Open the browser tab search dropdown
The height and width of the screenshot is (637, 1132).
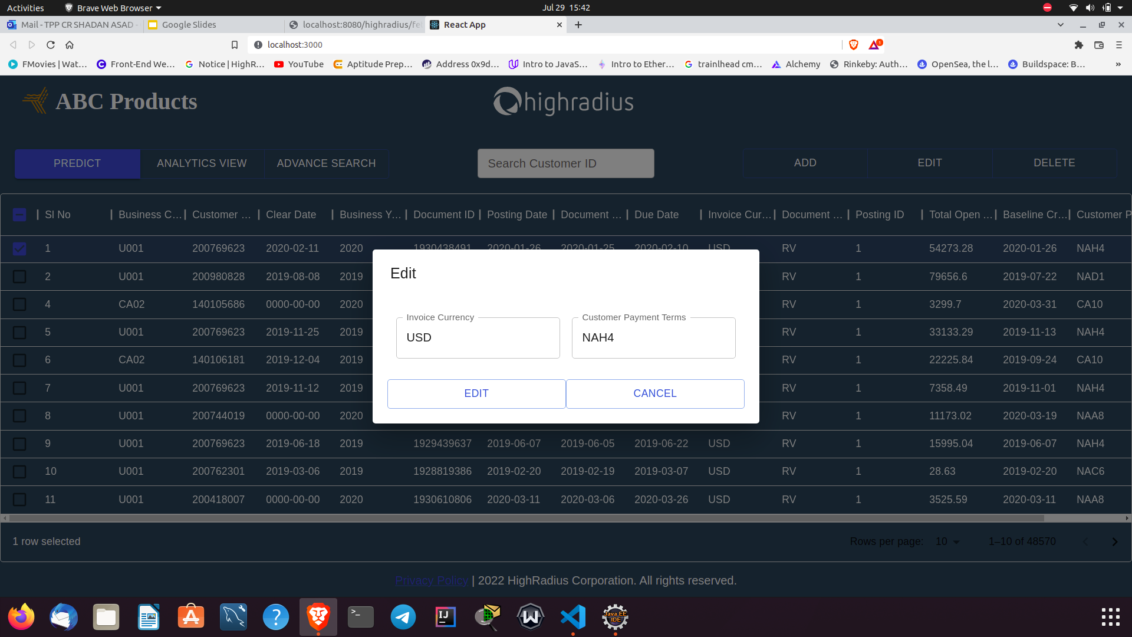tap(1061, 25)
